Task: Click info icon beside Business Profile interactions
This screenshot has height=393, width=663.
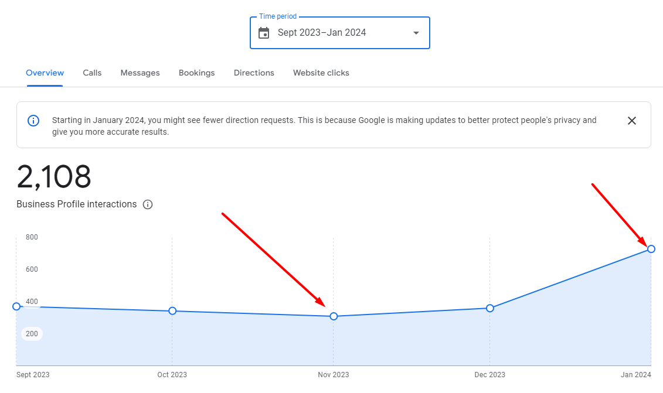Action: pyautogui.click(x=148, y=204)
